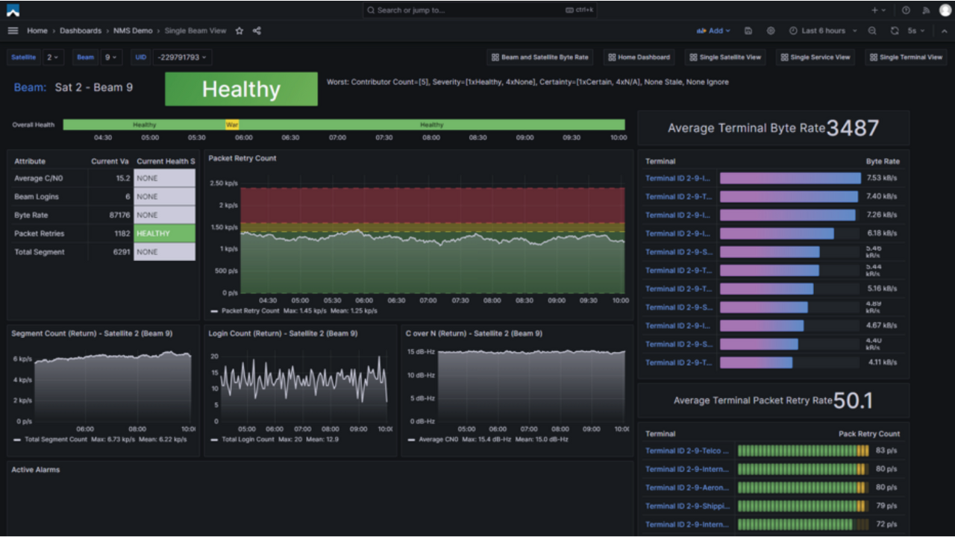The width and height of the screenshot is (955, 537).
Task: Click the retry gauge bar showing 83 p/s
Action: (x=804, y=450)
